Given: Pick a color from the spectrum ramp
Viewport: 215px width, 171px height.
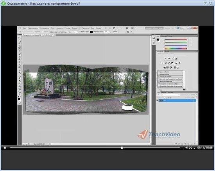Looking at the screenshot, I should coord(176,48).
